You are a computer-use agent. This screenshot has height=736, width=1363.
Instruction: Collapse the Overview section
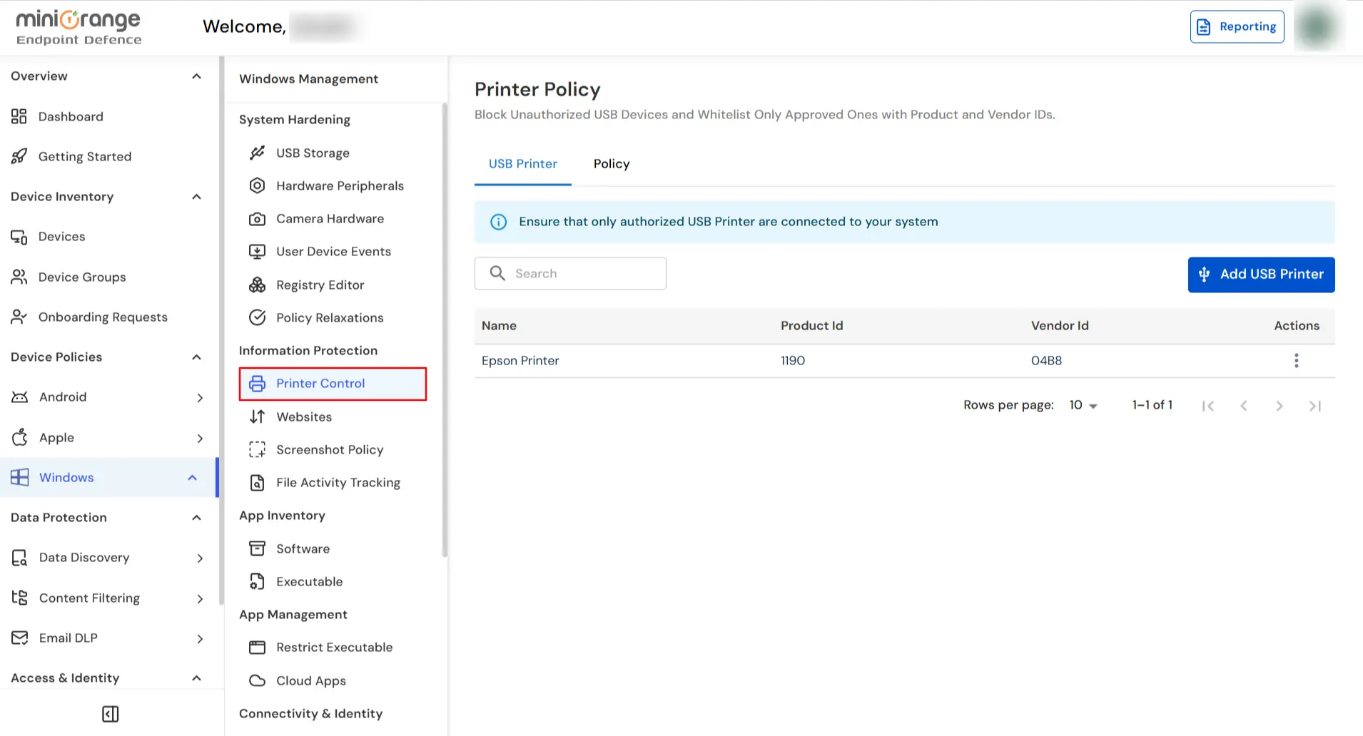pos(196,76)
